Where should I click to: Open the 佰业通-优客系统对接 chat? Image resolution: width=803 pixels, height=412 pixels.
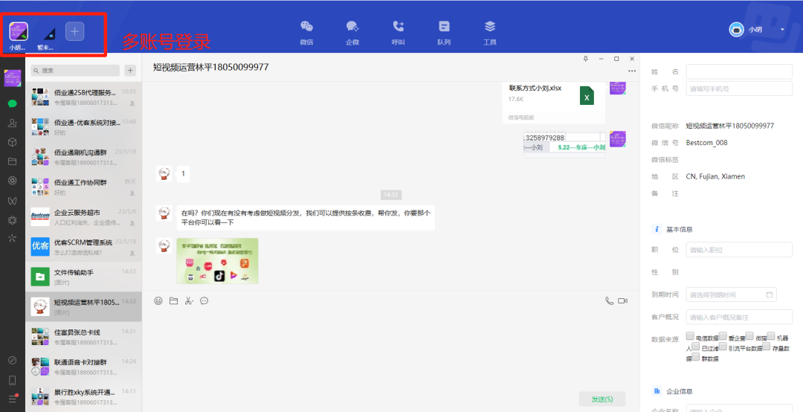83,127
